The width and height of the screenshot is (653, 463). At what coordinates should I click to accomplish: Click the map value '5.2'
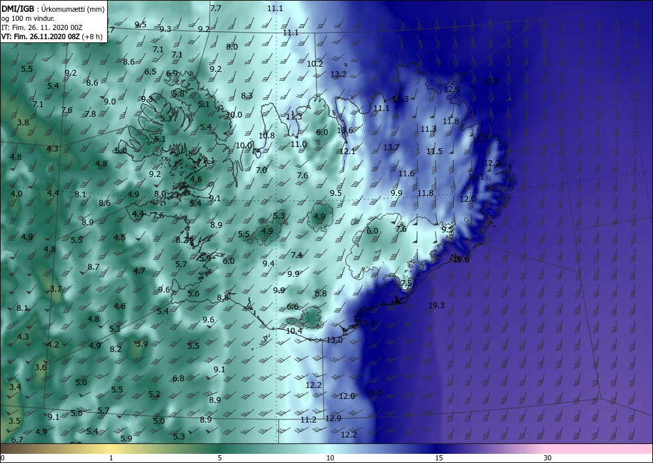154,394
